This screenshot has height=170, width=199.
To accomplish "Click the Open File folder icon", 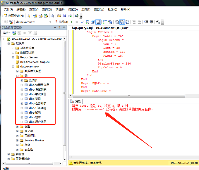I will point(59,15).
